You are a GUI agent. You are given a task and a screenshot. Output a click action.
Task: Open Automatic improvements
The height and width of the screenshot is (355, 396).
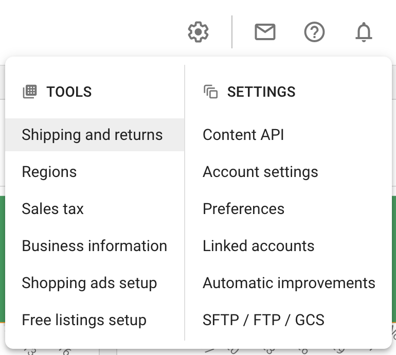(x=289, y=283)
